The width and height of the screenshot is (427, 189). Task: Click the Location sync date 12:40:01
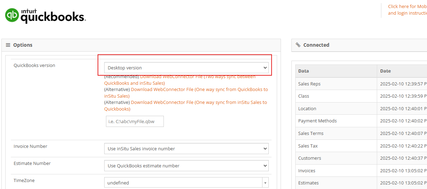(x=403, y=108)
